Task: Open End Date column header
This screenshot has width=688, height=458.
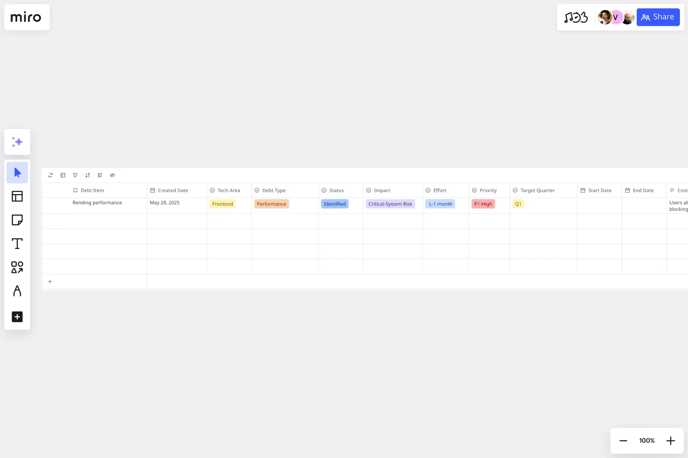Action: pos(644,190)
